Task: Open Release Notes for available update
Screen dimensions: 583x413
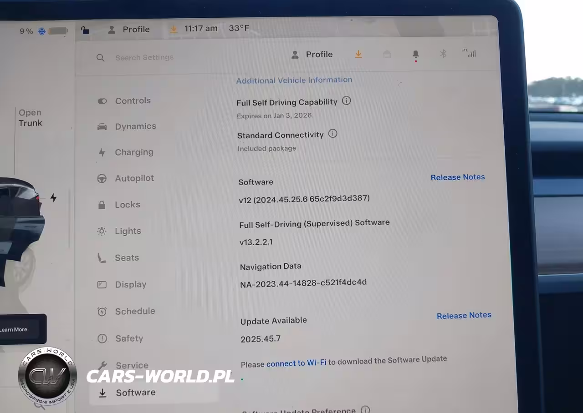Action: 464,315
